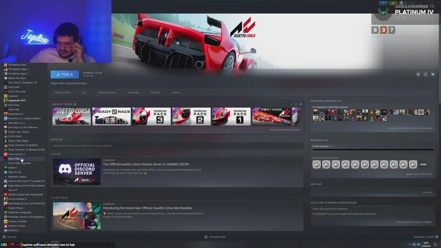Open the Porsche Pack 2 thumbnail
The image size is (441, 248).
[x=192, y=116]
